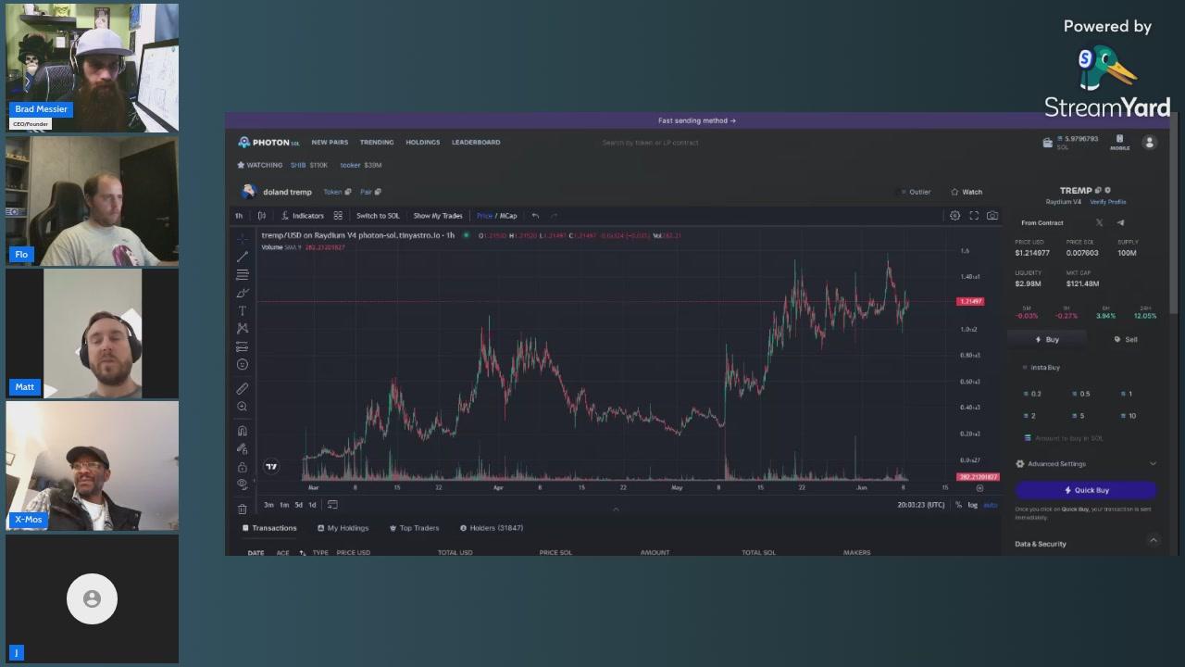
Task: Toggle magnet mode
Action: [x=243, y=431]
